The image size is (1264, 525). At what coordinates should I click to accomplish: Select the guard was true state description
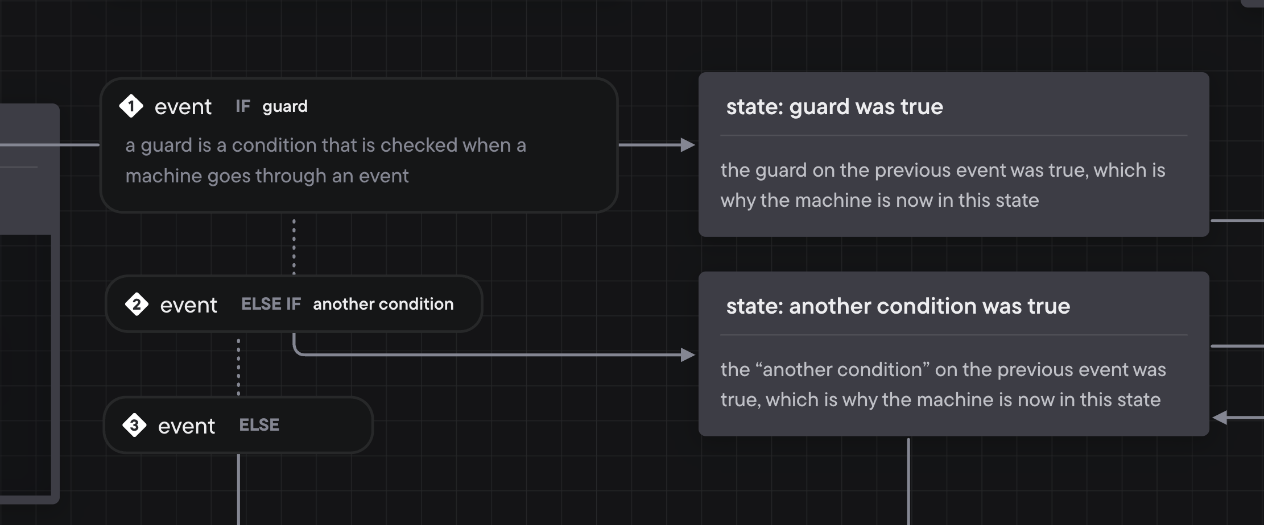pos(943,185)
